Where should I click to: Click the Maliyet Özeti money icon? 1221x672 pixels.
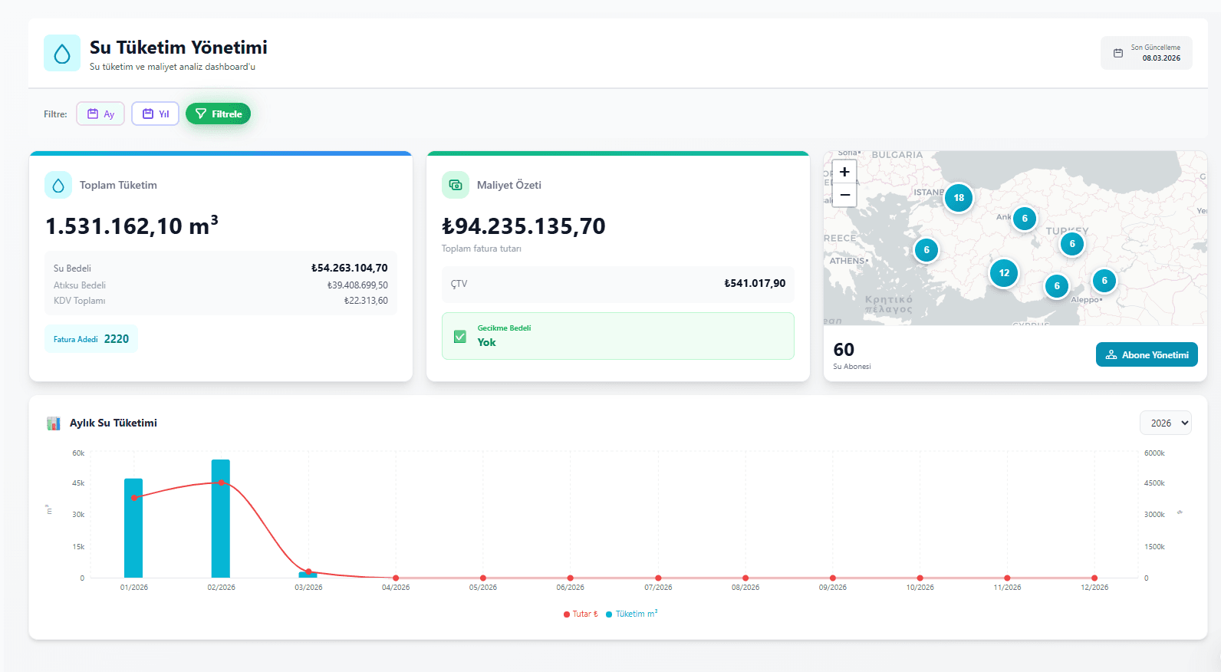click(456, 185)
